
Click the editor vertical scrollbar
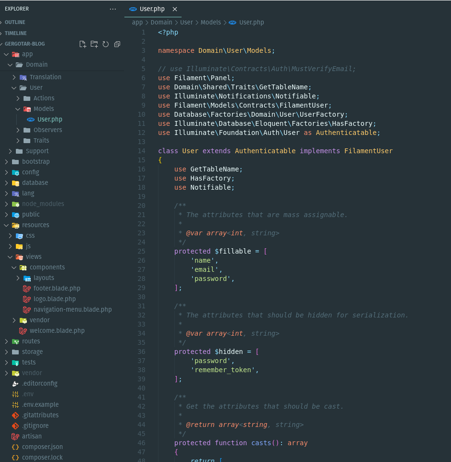(448, 96)
